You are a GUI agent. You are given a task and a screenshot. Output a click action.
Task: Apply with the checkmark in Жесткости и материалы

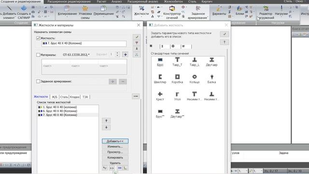point(137,37)
